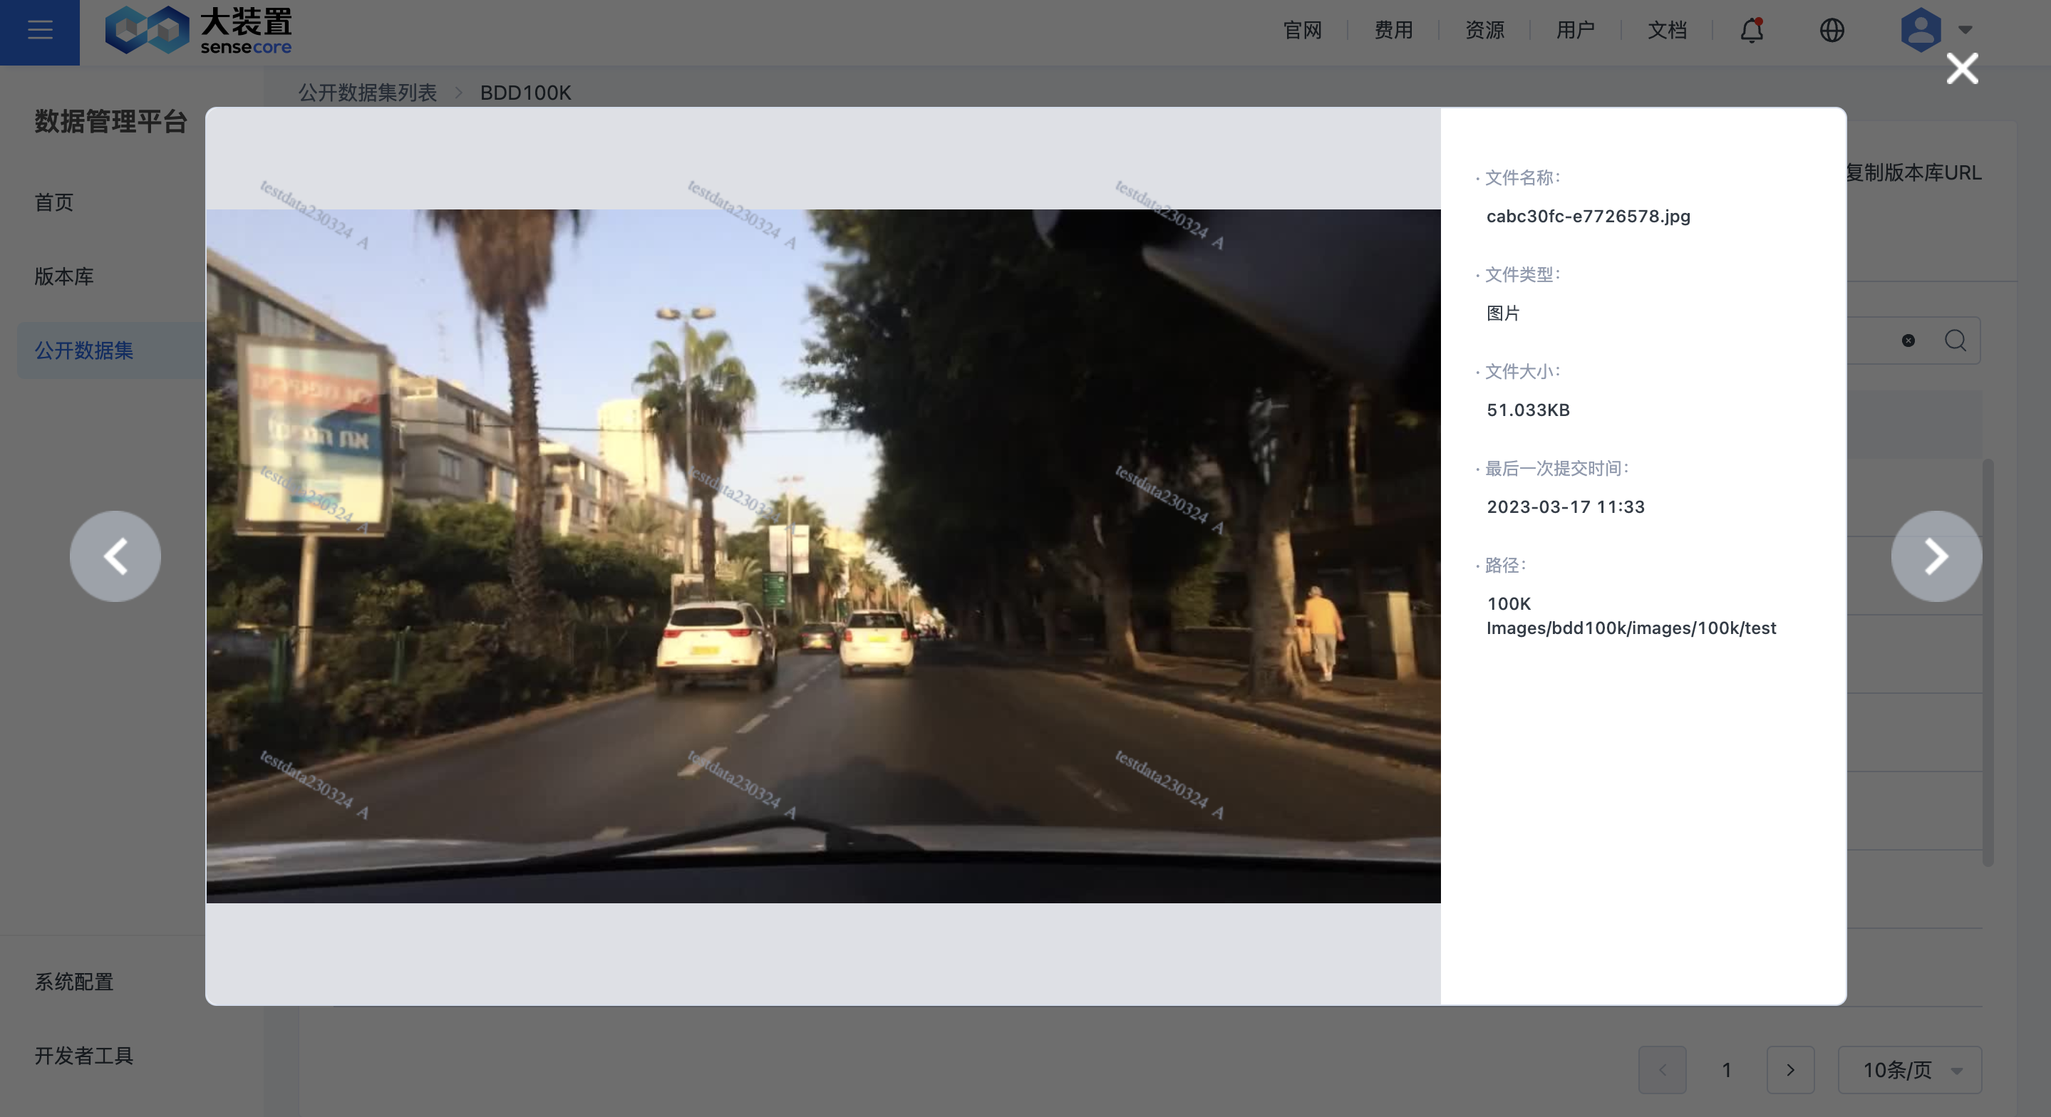2051x1117 pixels.
Task: Open the 10条/页 page size dropdown
Action: pyautogui.click(x=1909, y=1069)
